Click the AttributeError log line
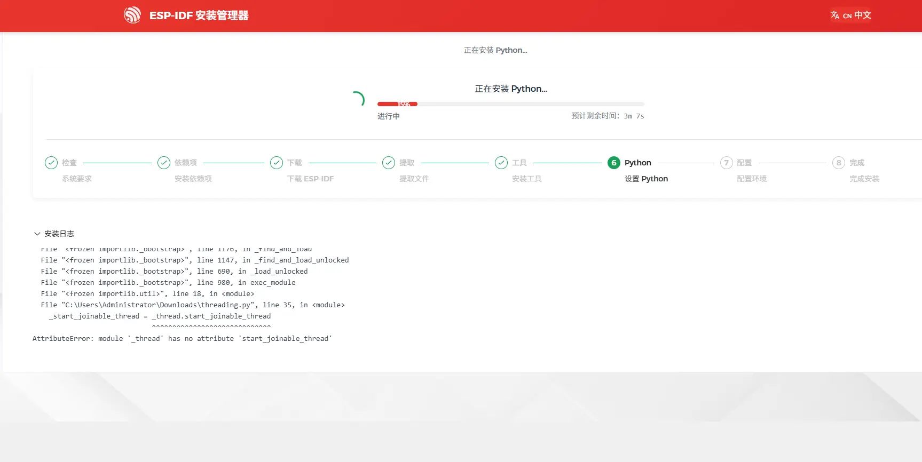The width and height of the screenshot is (922, 462). point(183,339)
